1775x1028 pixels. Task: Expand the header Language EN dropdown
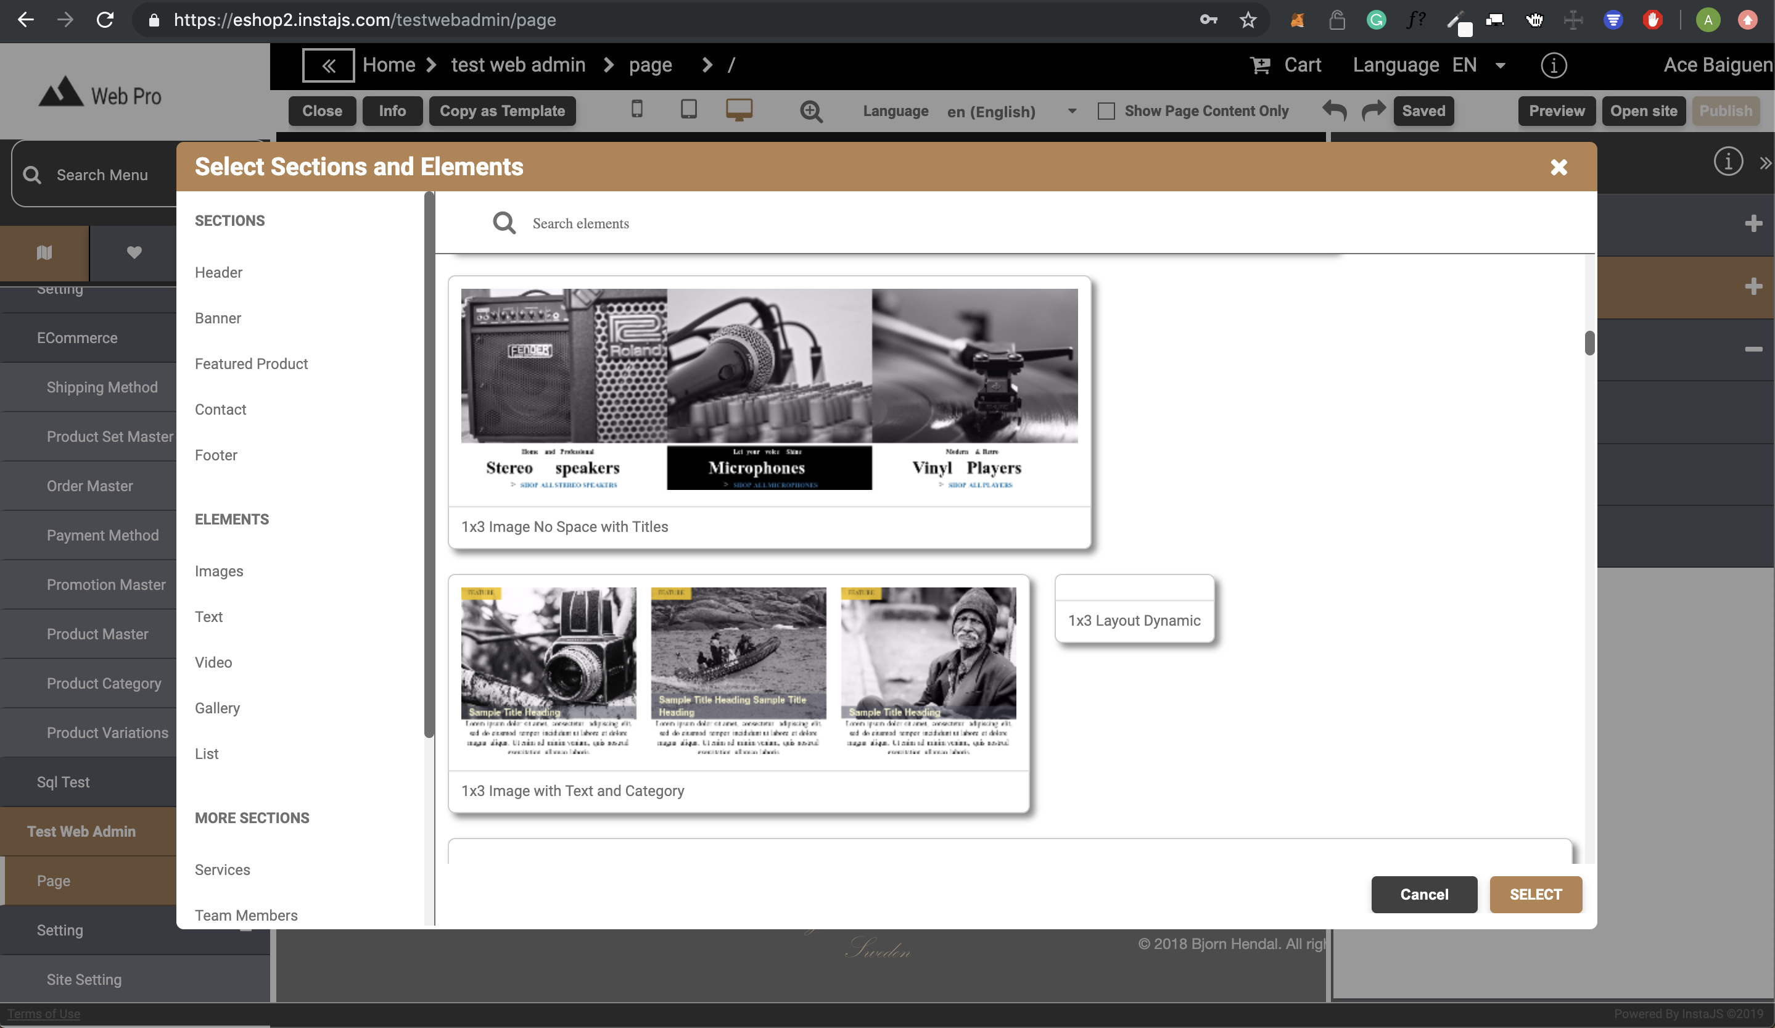(x=1501, y=65)
